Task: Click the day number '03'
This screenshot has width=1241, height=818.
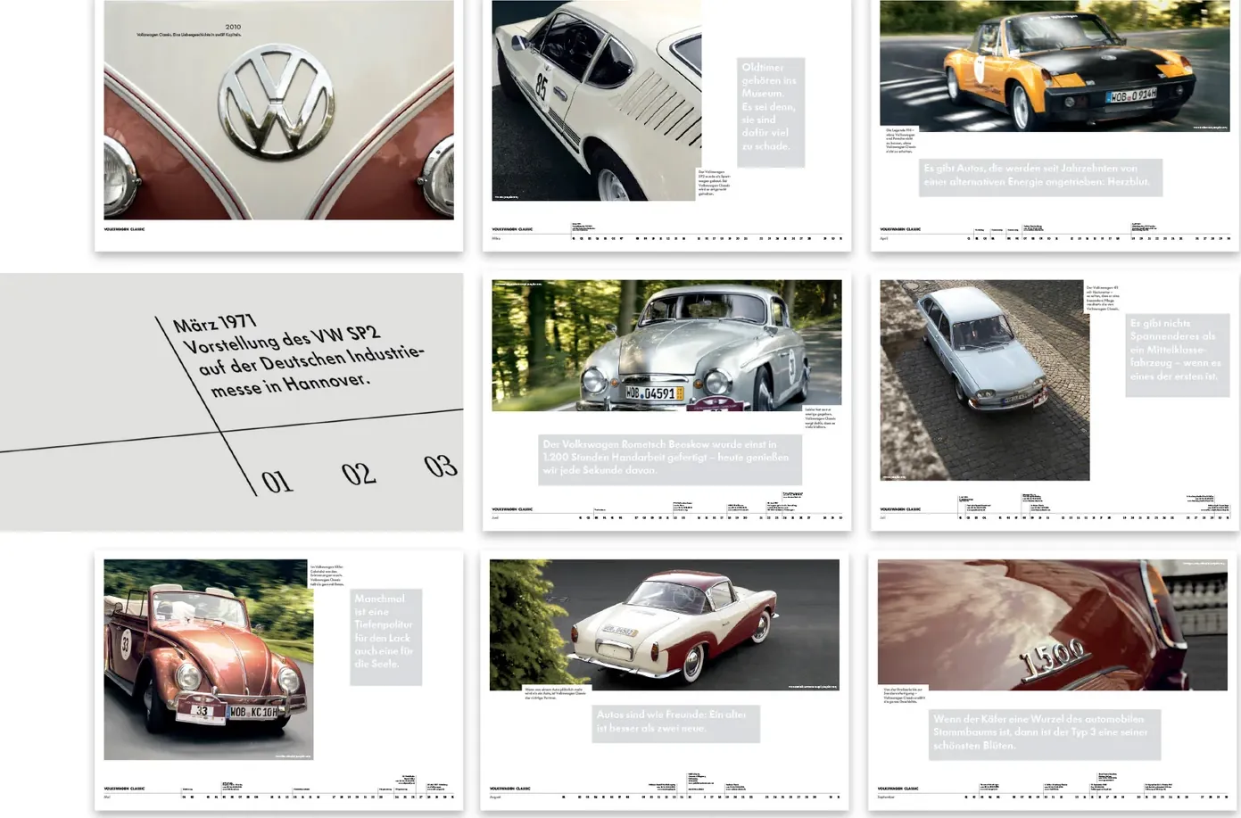Action: point(441,466)
